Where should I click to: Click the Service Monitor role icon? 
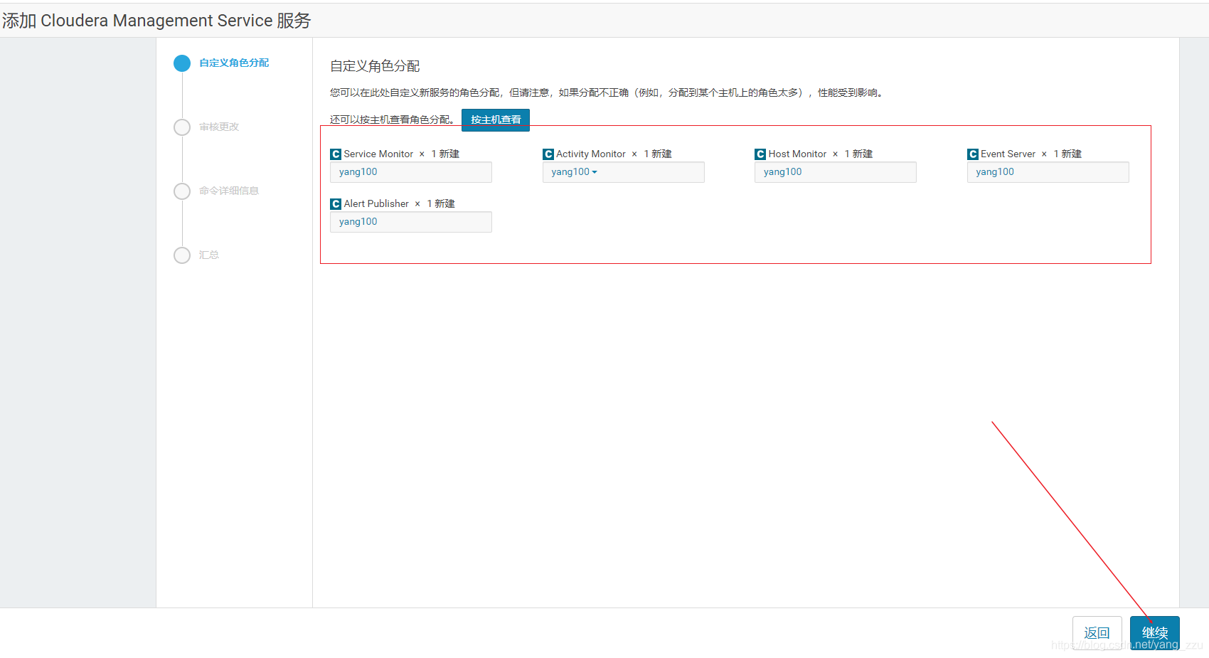[336, 154]
